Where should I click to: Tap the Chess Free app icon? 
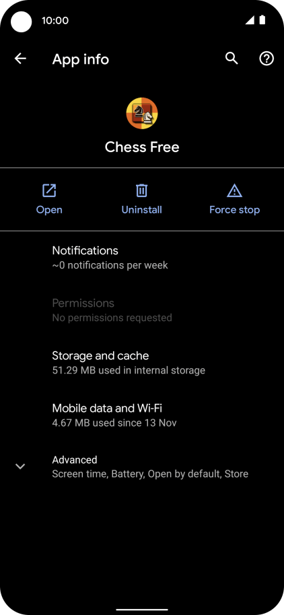coord(142,114)
